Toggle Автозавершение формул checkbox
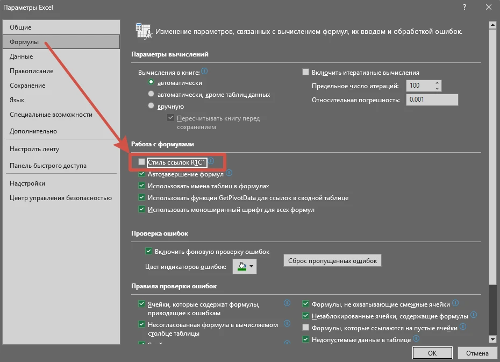This screenshot has height=362, width=500. coord(141,174)
